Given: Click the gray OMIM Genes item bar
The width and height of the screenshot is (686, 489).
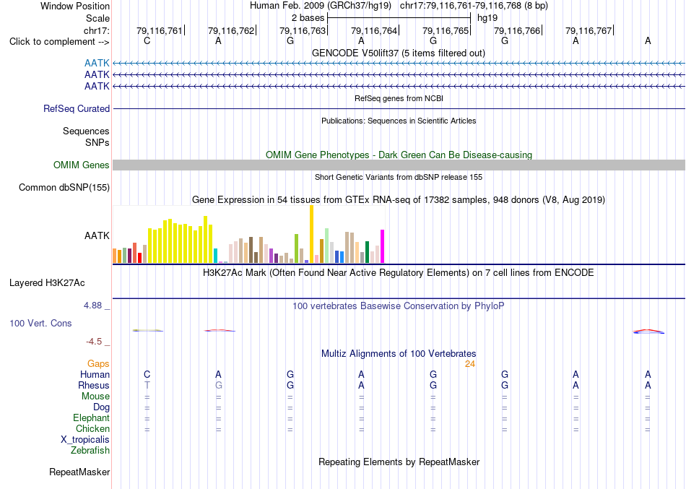Looking at the screenshot, I should (x=399, y=165).
